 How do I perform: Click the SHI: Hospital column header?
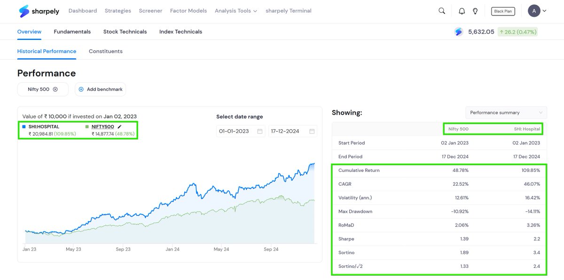pos(527,129)
